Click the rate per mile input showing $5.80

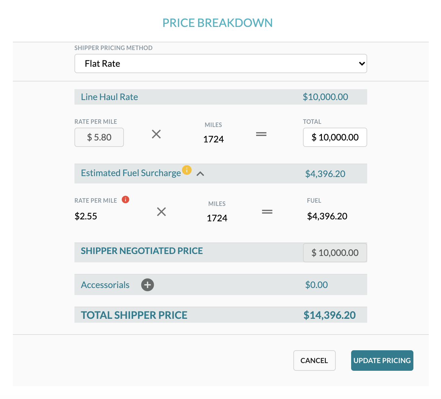(99, 137)
